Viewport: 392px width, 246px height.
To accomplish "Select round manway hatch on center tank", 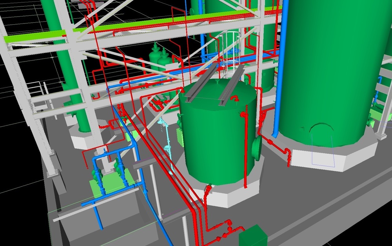I will point(257,148).
